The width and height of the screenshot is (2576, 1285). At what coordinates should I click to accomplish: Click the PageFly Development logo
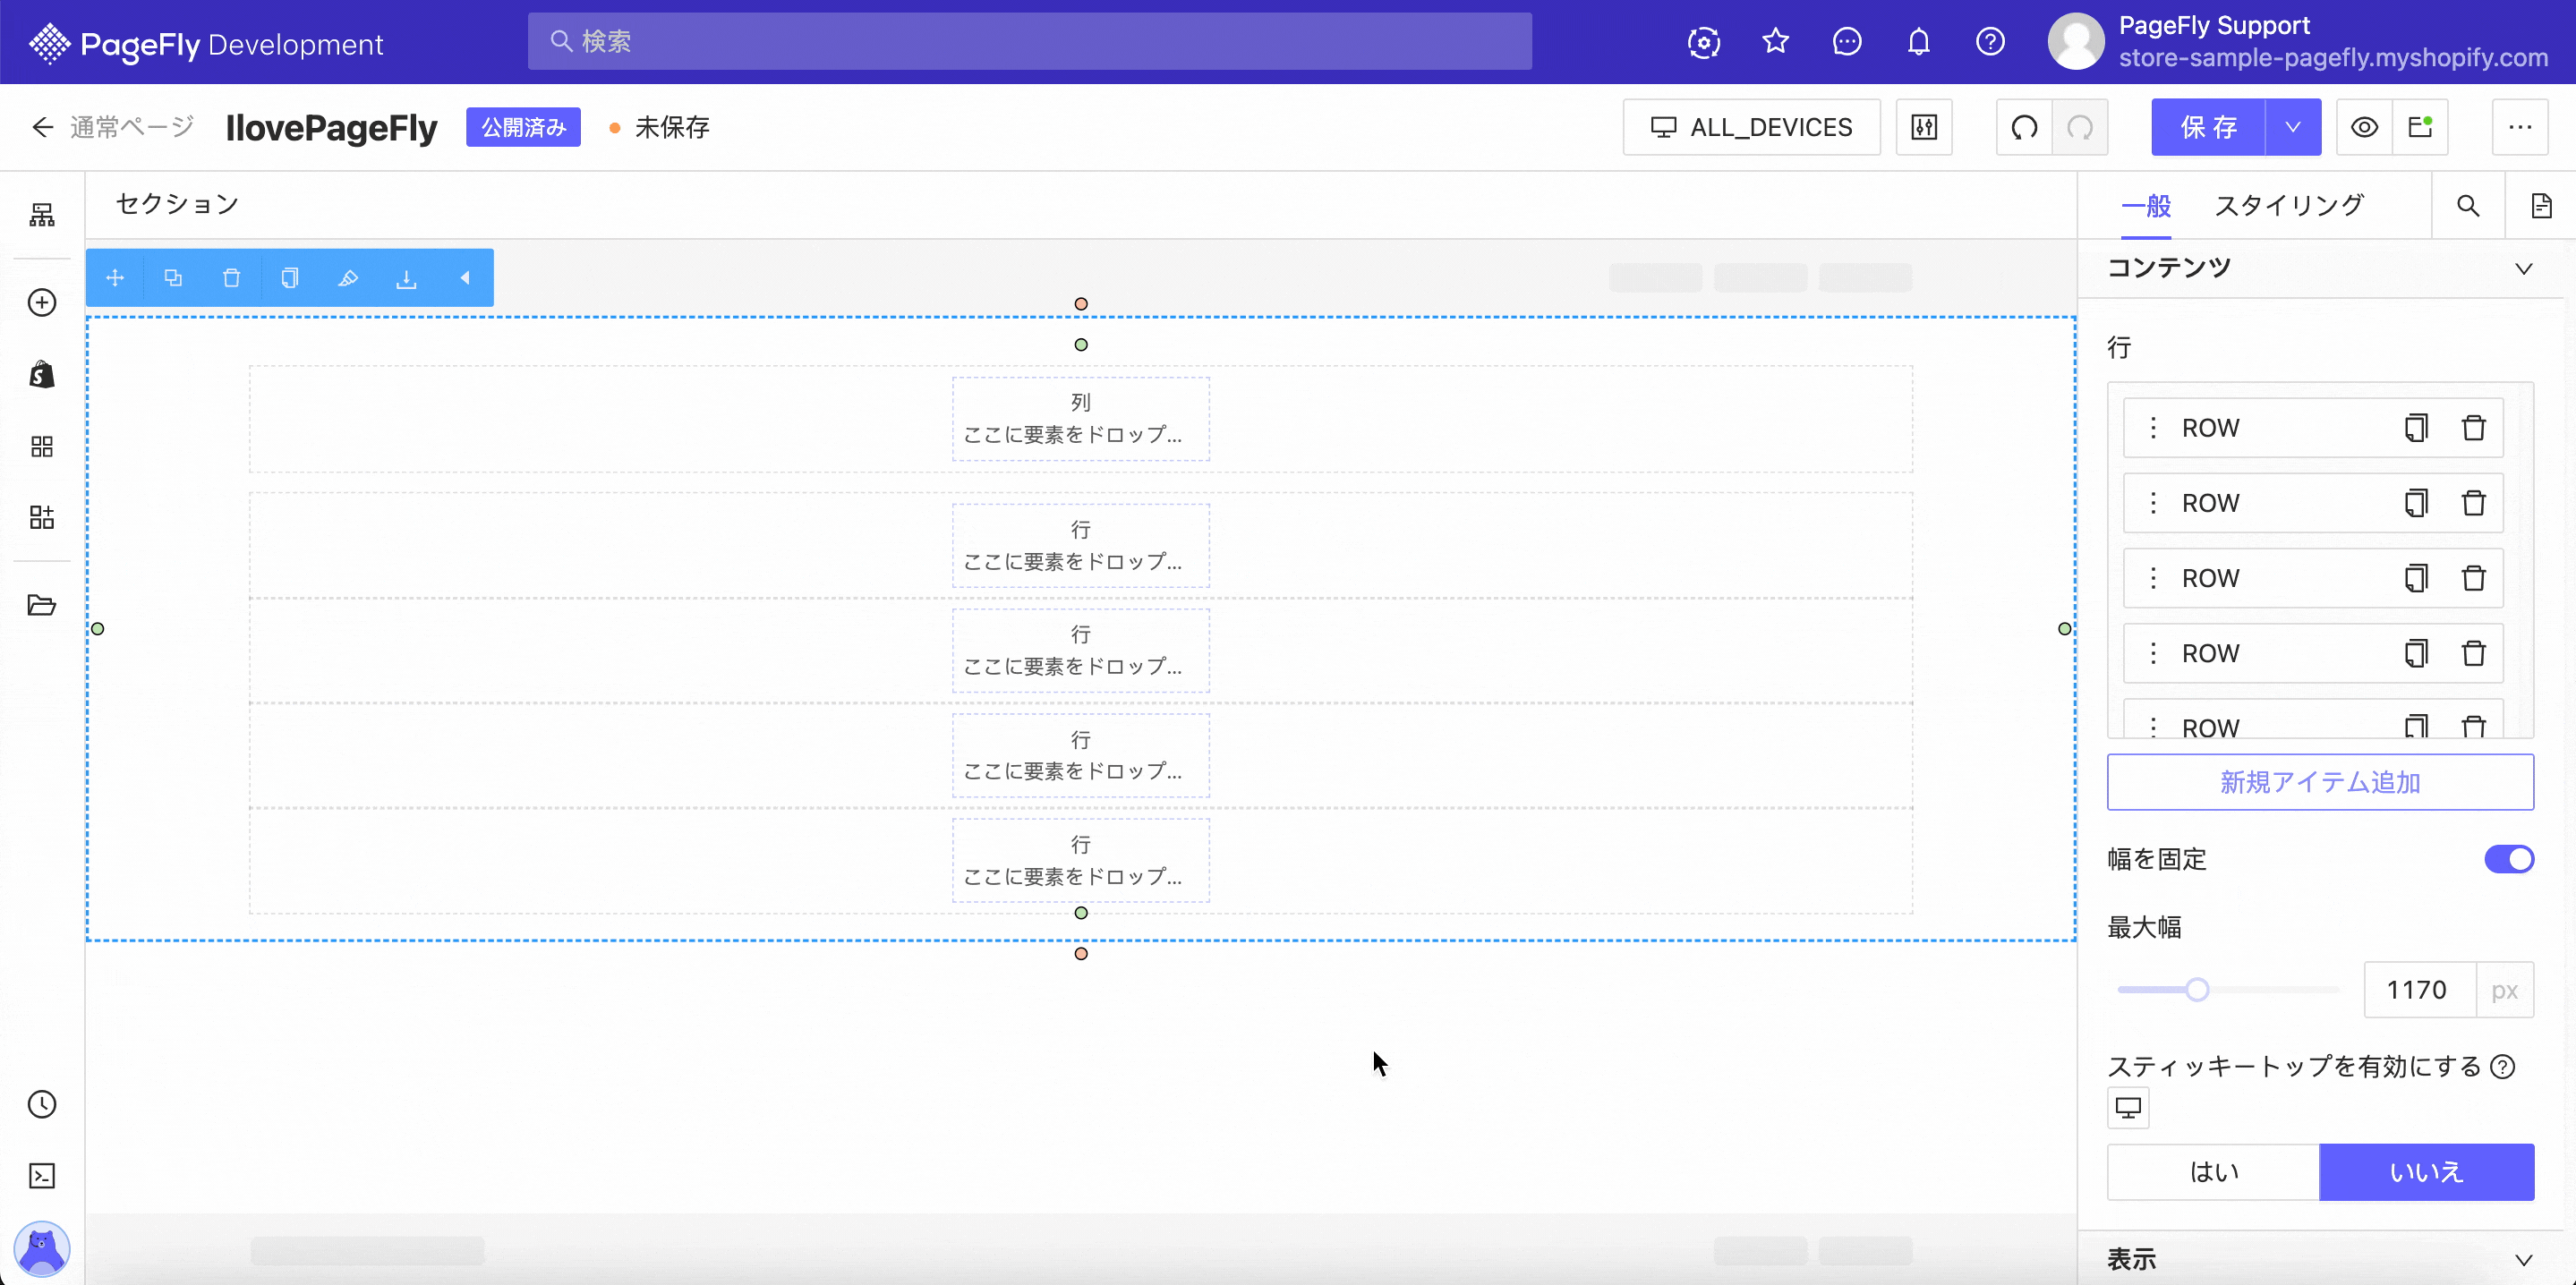(206, 44)
